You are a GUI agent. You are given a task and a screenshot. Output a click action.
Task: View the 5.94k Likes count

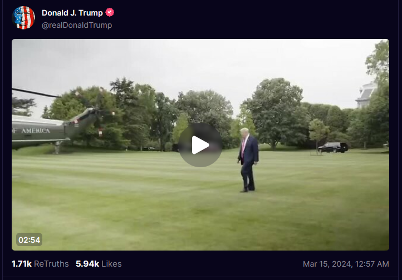pos(87,264)
